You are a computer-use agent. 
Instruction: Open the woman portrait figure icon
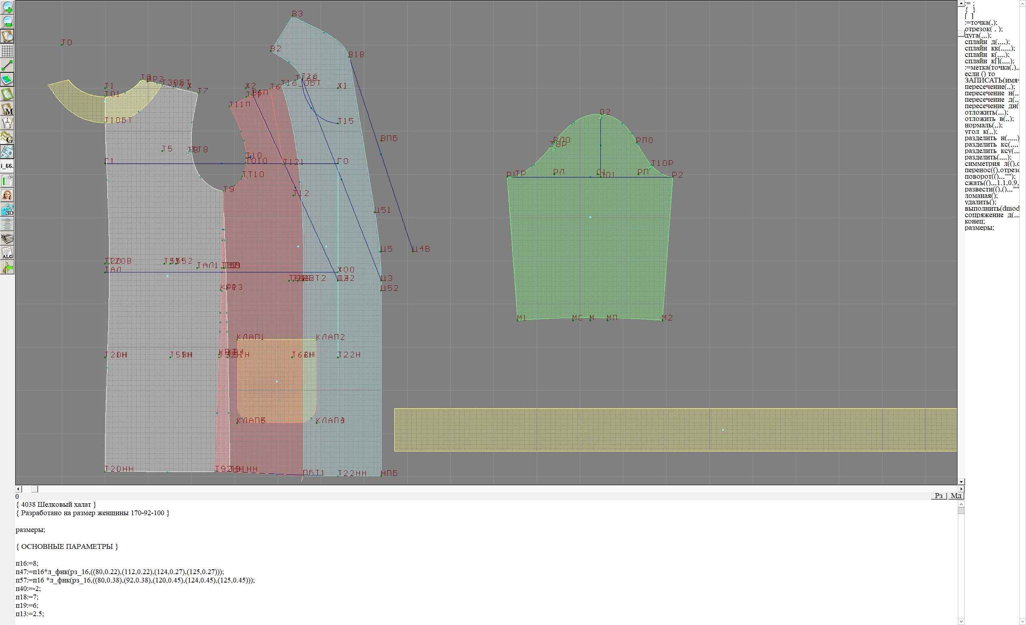pyautogui.click(x=8, y=195)
